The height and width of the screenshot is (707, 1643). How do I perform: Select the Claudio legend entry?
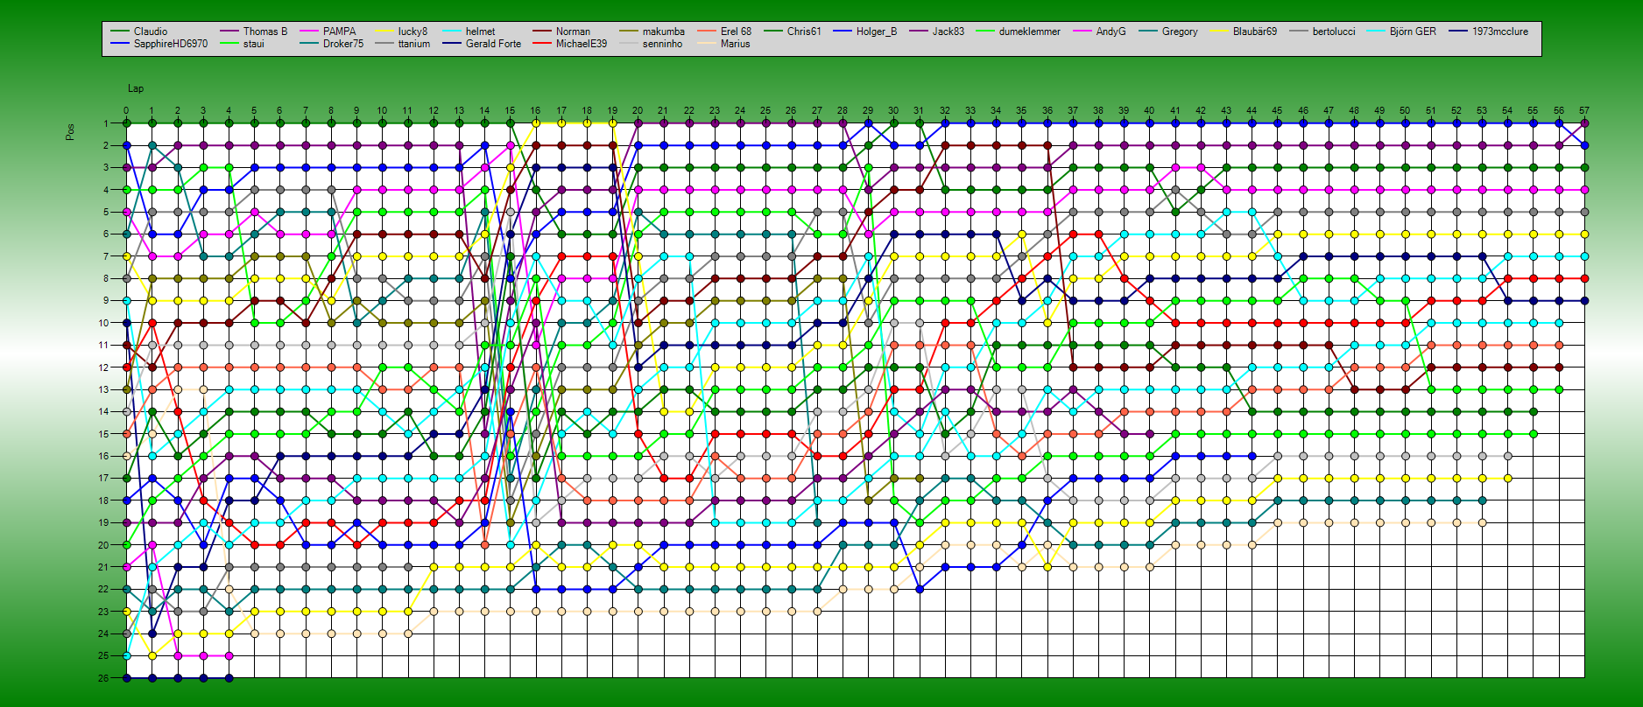[151, 31]
